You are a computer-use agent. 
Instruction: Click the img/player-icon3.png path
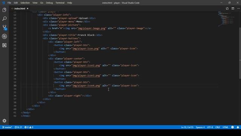[86, 76]
